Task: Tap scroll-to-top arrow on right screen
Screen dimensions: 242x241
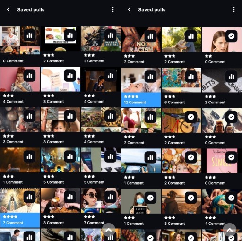Action: [230, 230]
